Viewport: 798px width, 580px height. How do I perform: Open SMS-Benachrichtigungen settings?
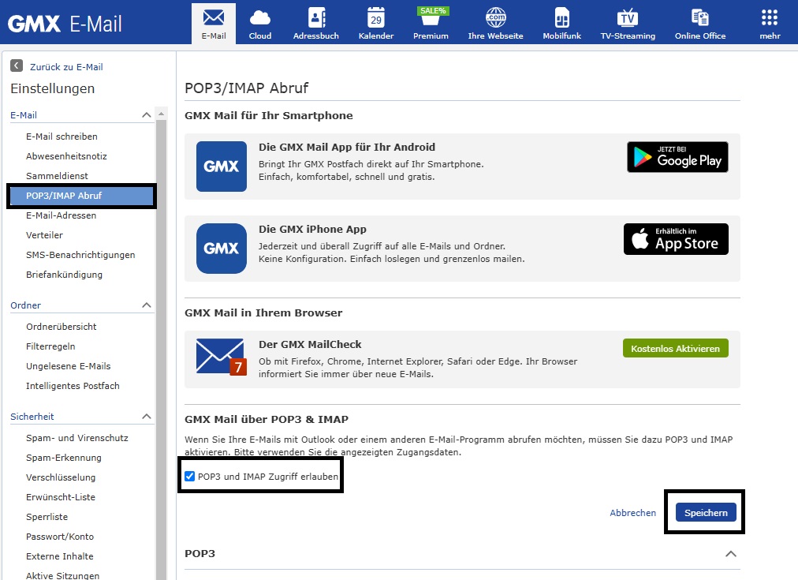[80, 255]
